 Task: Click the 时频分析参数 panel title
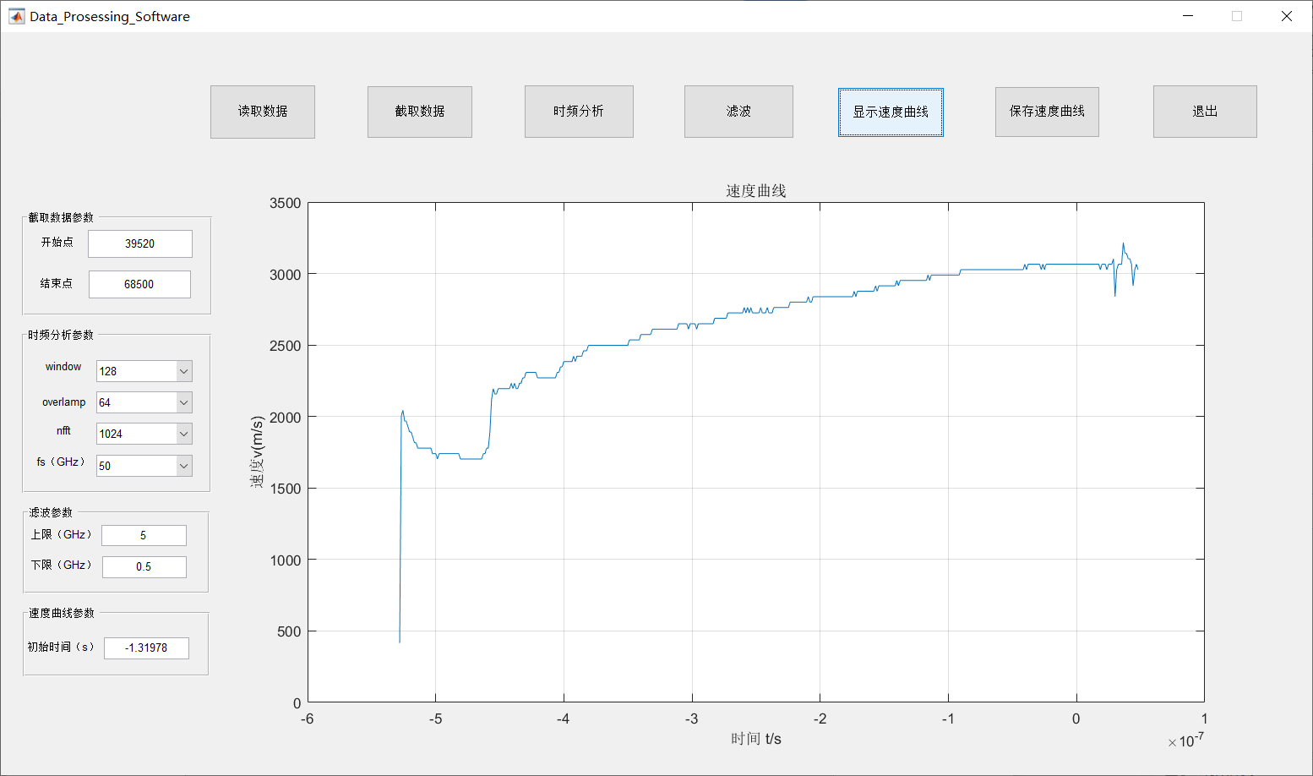pos(61,335)
